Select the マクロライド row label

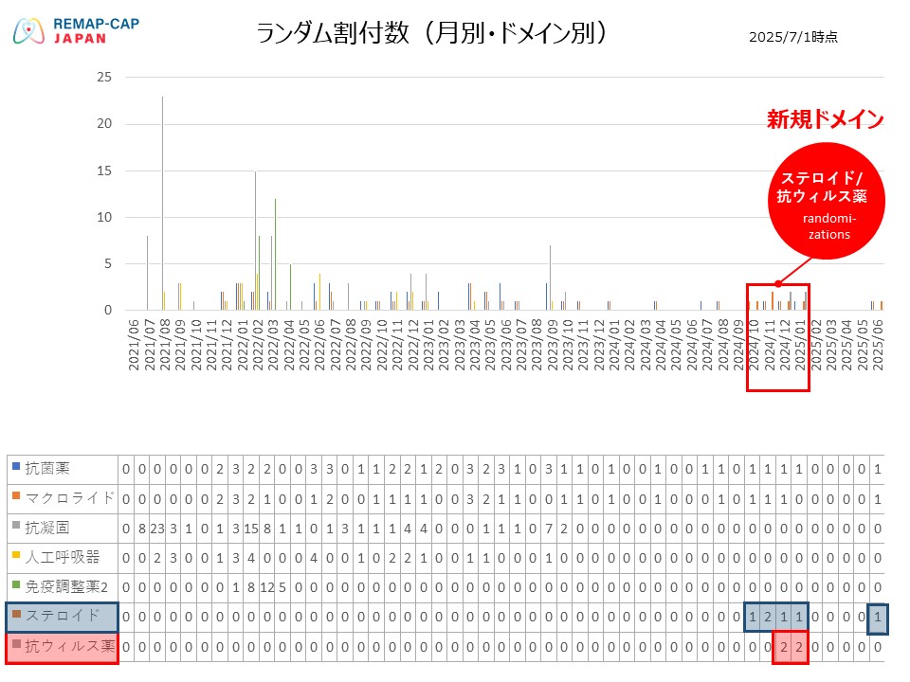[69, 498]
